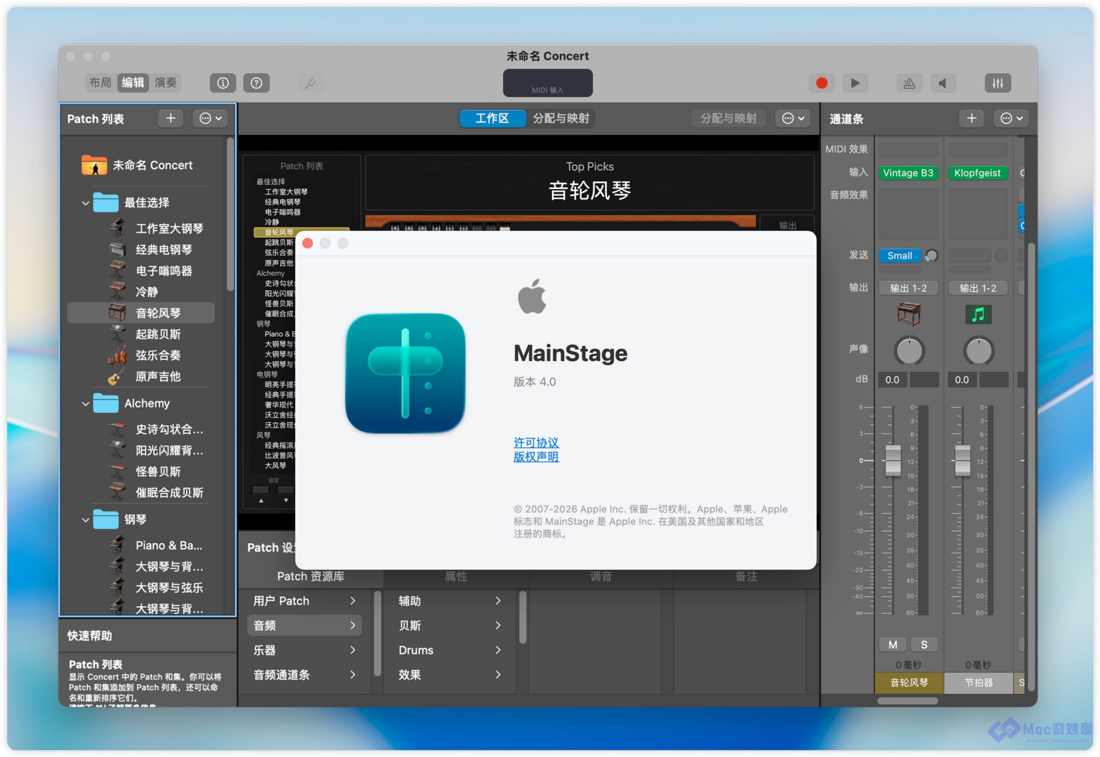The width and height of the screenshot is (1100, 757).
Task: Open the quick help question icon
Action: (256, 83)
